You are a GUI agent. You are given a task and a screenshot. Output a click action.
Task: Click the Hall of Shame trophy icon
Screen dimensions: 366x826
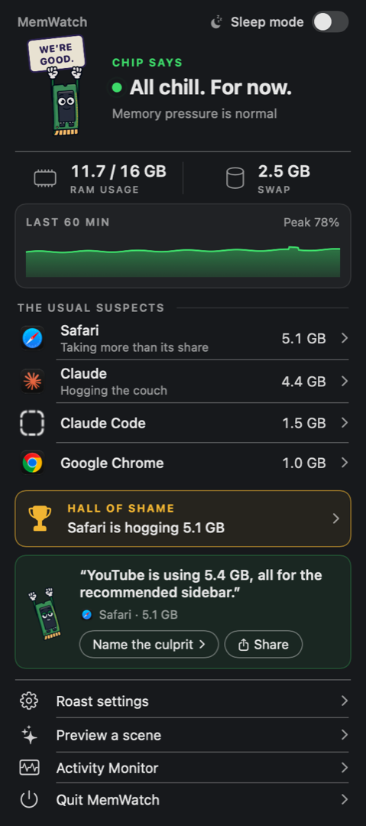tap(40, 519)
